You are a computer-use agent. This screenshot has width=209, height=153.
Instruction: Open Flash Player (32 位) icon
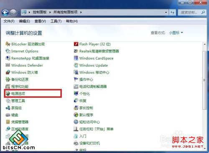[76, 44]
